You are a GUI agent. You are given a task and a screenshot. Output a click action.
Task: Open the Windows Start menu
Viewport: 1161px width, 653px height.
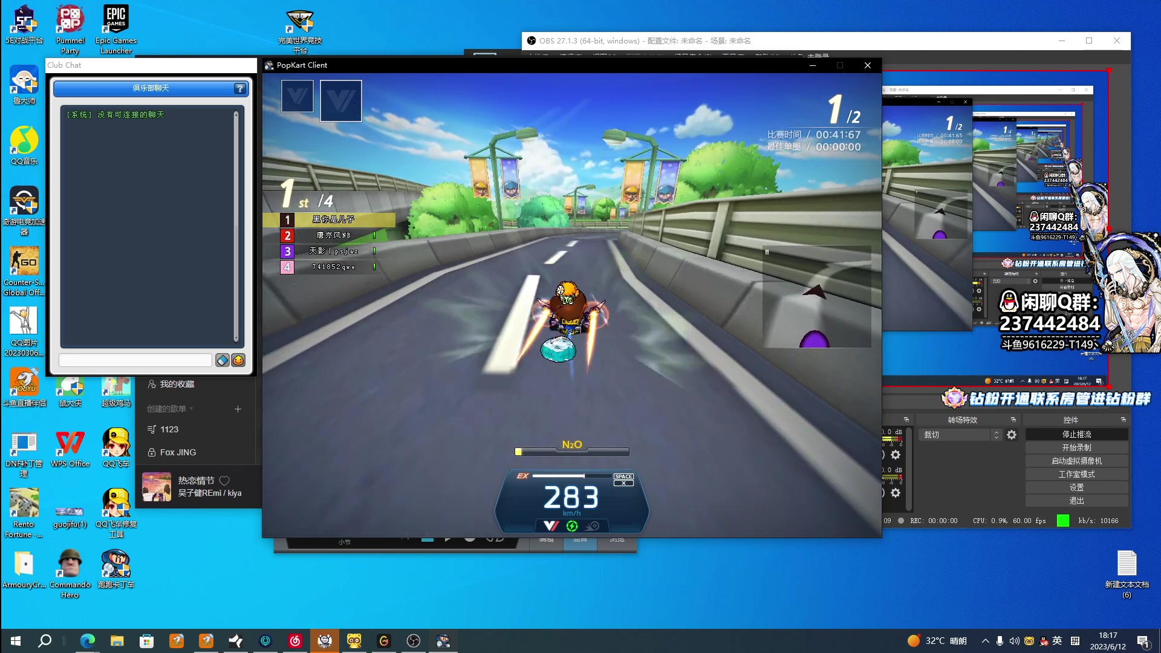coord(16,641)
